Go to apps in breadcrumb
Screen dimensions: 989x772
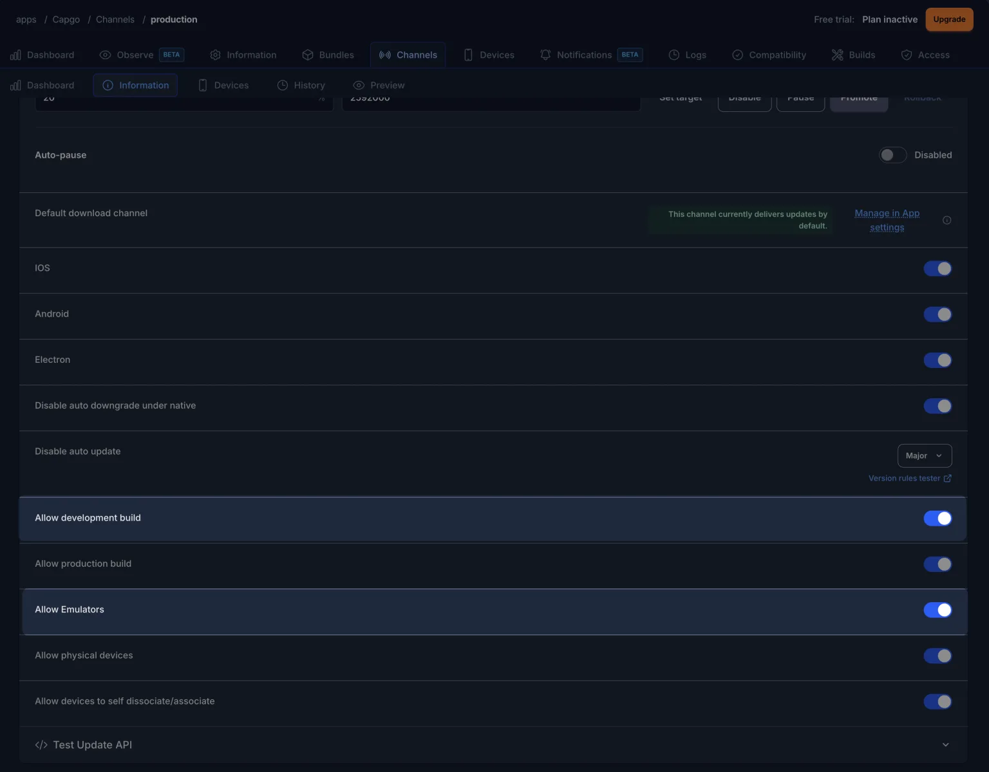(x=26, y=19)
